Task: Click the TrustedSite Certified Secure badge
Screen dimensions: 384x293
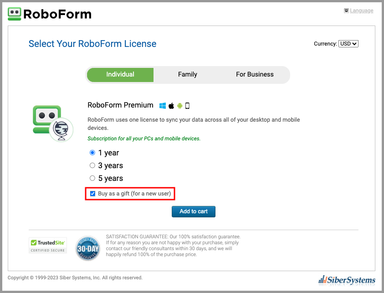Action: click(48, 246)
